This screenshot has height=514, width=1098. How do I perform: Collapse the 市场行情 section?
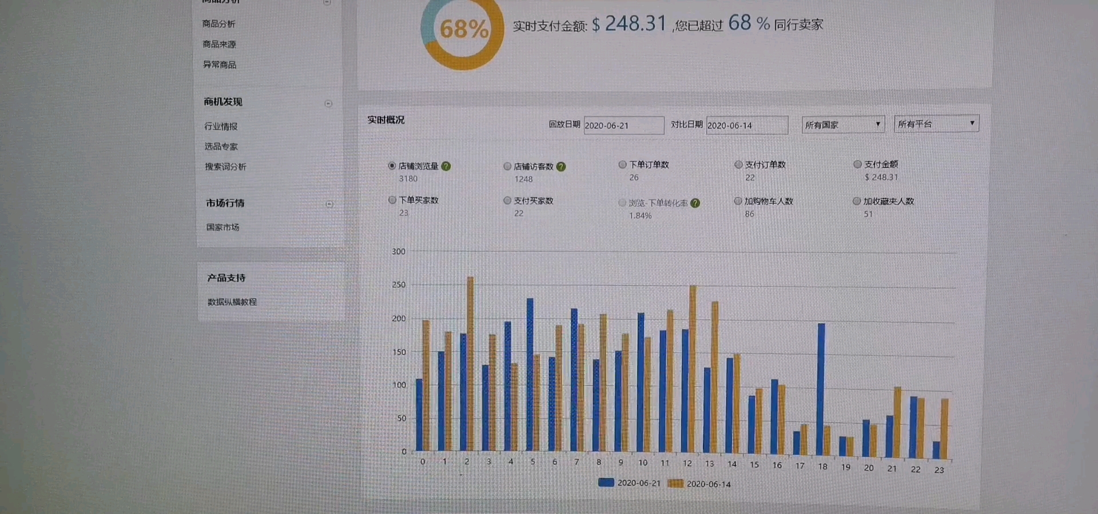pyautogui.click(x=329, y=204)
